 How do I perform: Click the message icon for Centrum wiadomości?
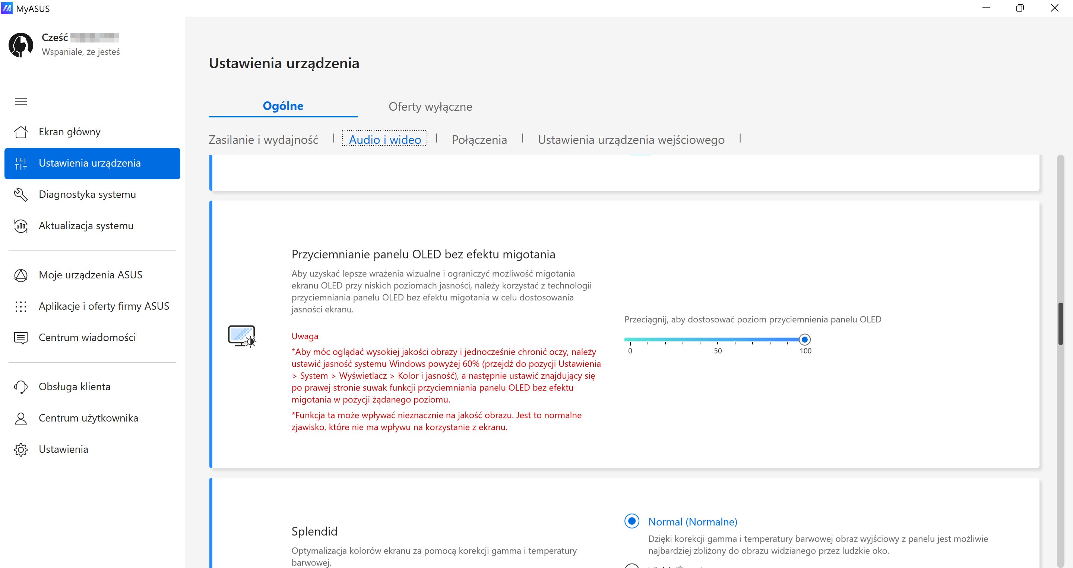click(x=21, y=338)
